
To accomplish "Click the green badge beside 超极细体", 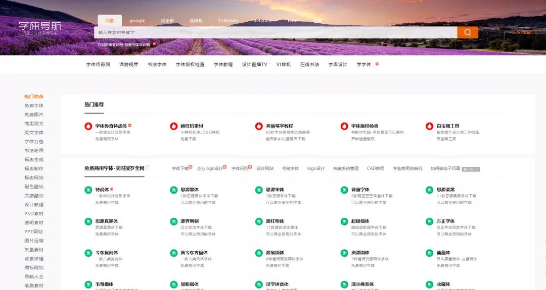I will [344, 221].
